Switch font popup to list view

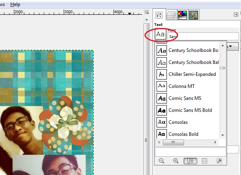pos(190,161)
